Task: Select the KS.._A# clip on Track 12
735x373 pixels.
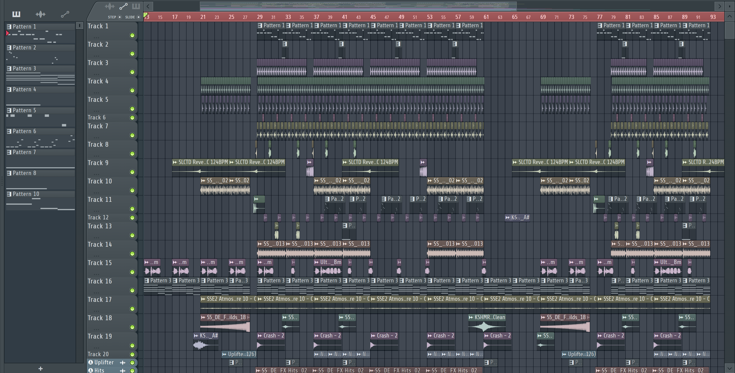Action: point(517,218)
